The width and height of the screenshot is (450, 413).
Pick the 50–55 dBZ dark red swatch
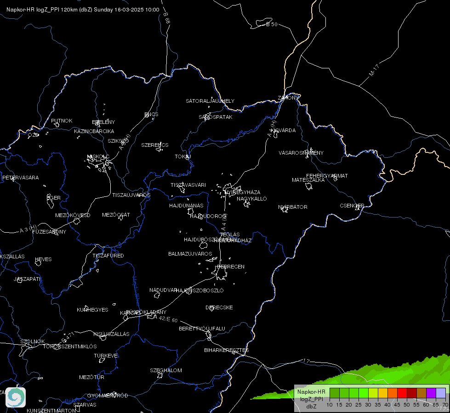(412, 393)
